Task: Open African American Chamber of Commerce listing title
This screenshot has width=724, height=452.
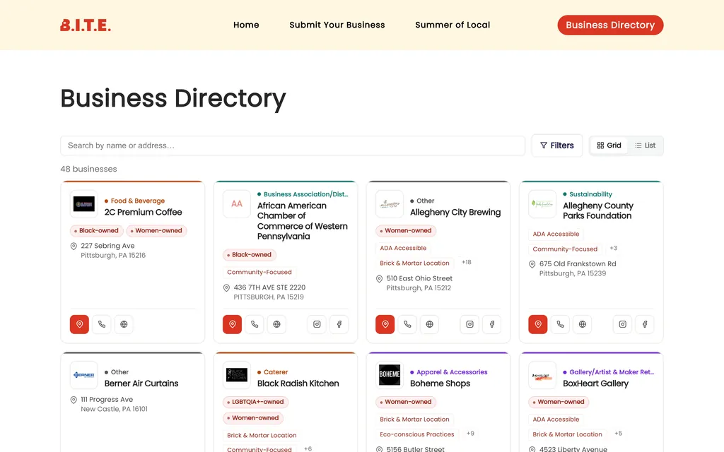Action: pos(303,221)
